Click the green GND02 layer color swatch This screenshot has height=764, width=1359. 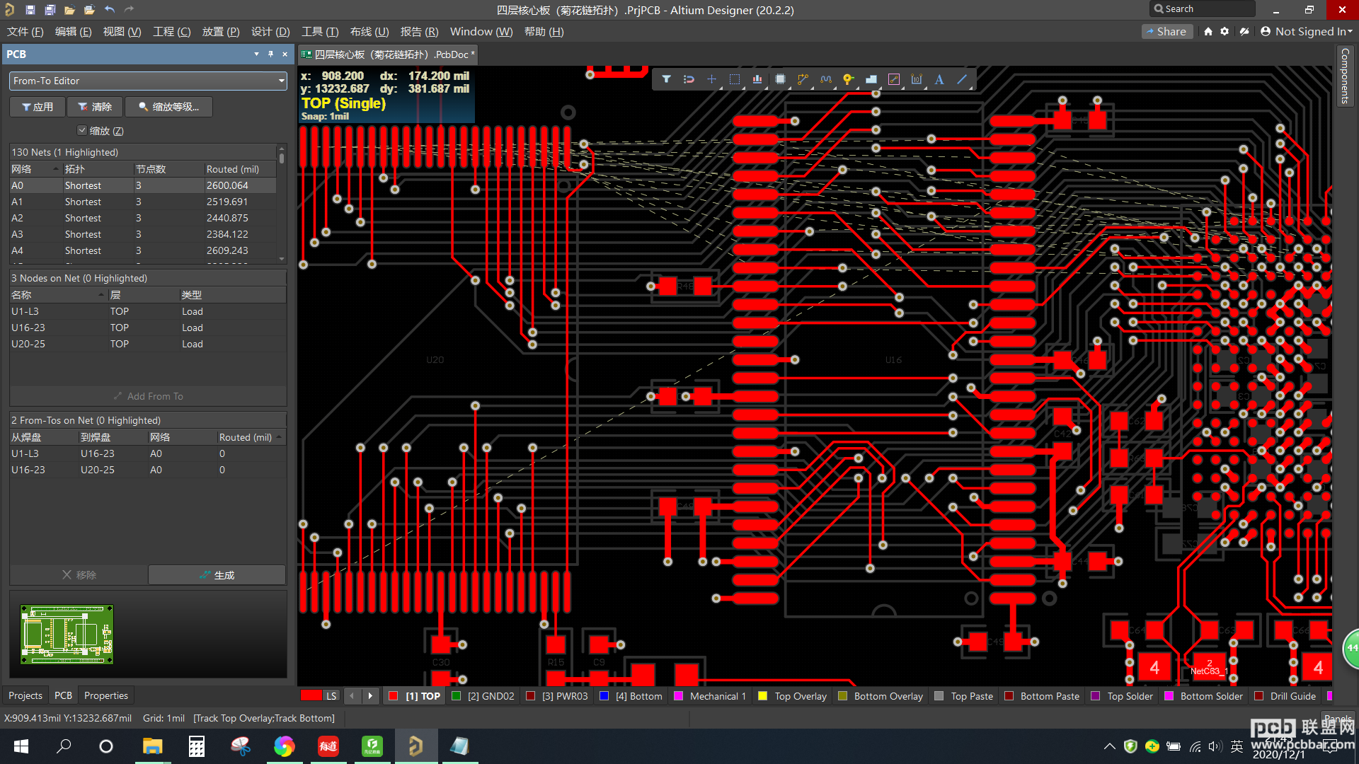(457, 696)
